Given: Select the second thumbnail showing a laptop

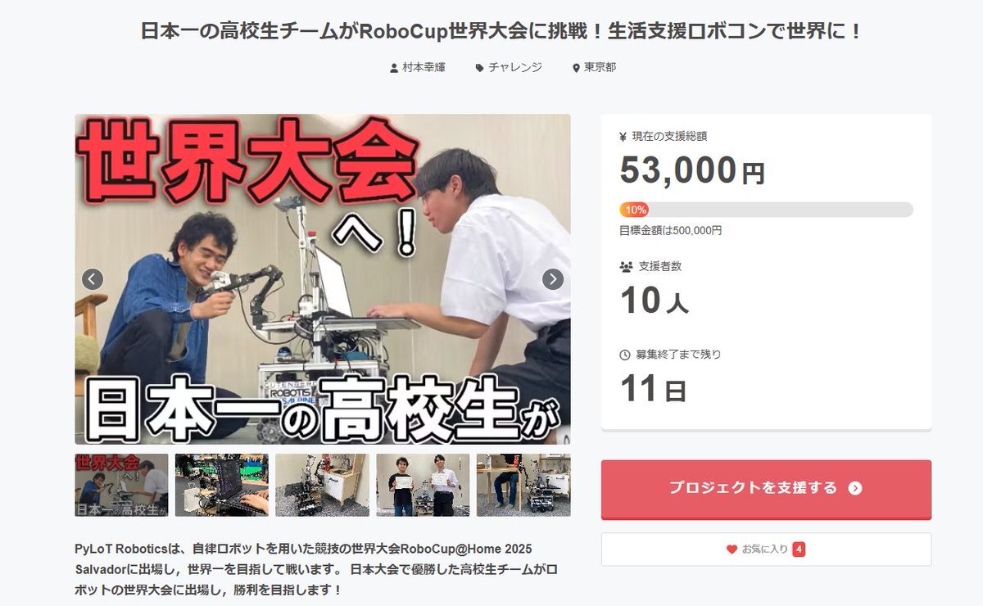Looking at the screenshot, I should pyautogui.click(x=222, y=485).
